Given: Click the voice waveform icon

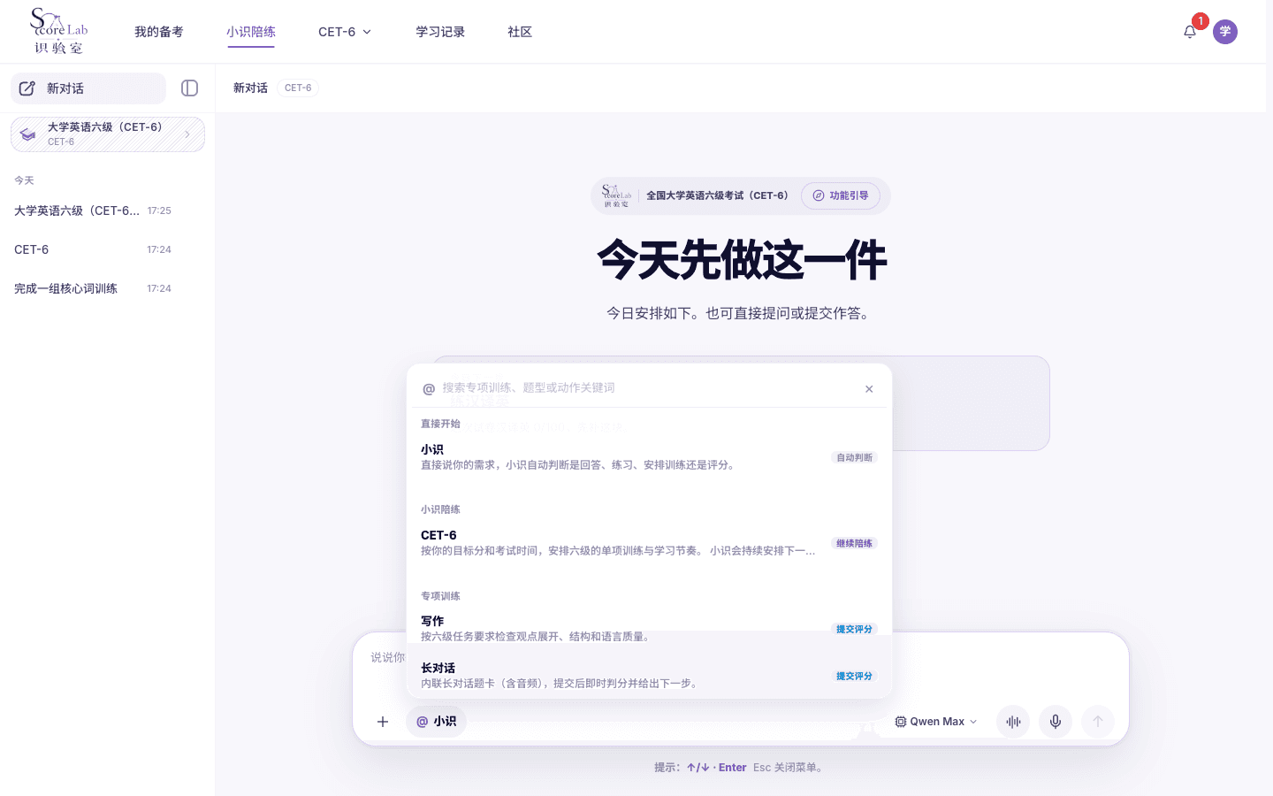Looking at the screenshot, I should click(x=1013, y=722).
